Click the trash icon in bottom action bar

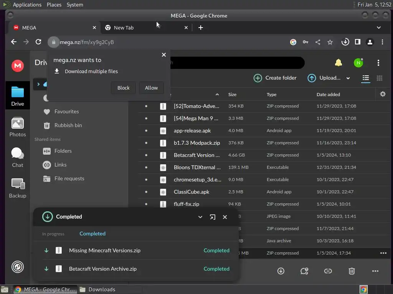(352, 271)
